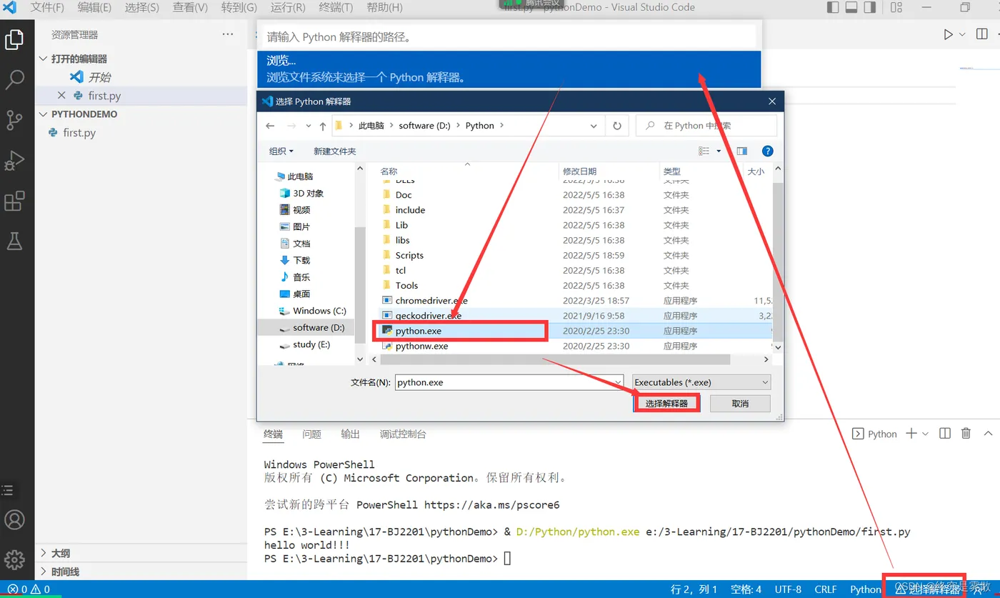Screen dimensions: 1000x598
Task: Select the 浏览... option in interpreter picker
Action: [509, 69]
